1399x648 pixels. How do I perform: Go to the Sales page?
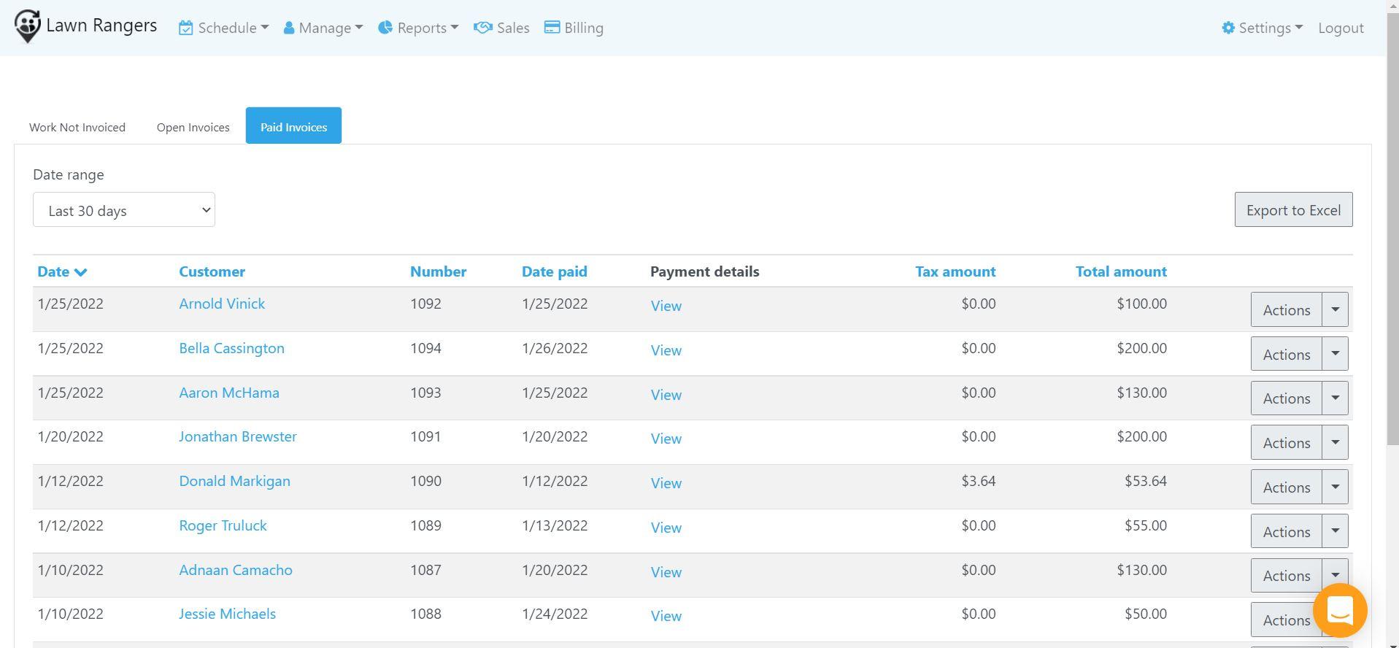point(501,28)
